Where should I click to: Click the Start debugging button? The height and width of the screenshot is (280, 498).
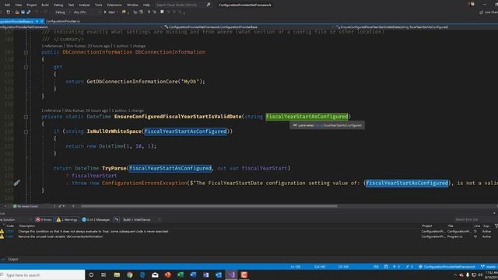pos(110,12)
